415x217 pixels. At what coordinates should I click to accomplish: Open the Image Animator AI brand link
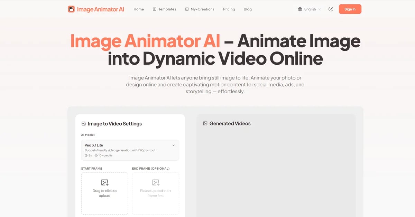tap(96, 9)
